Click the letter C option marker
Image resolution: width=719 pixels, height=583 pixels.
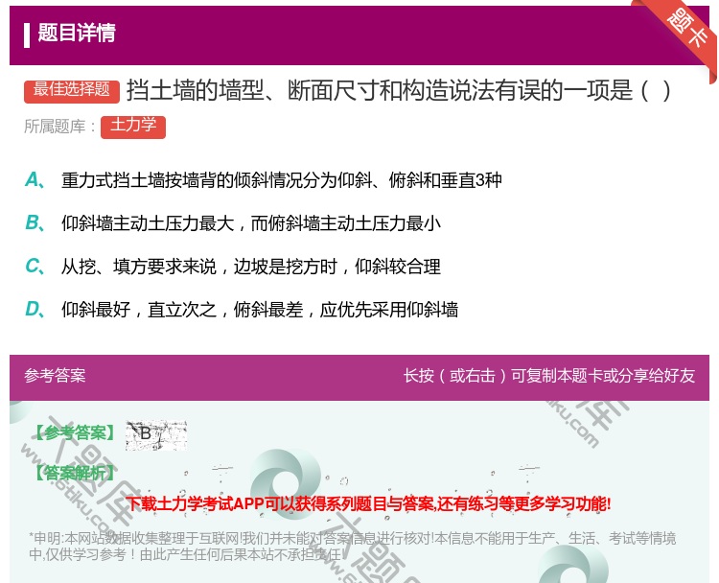click(35, 266)
